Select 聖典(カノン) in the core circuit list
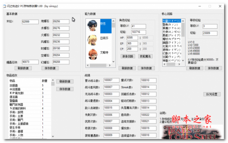Viewport: 228px width, 143px height. 172,25
